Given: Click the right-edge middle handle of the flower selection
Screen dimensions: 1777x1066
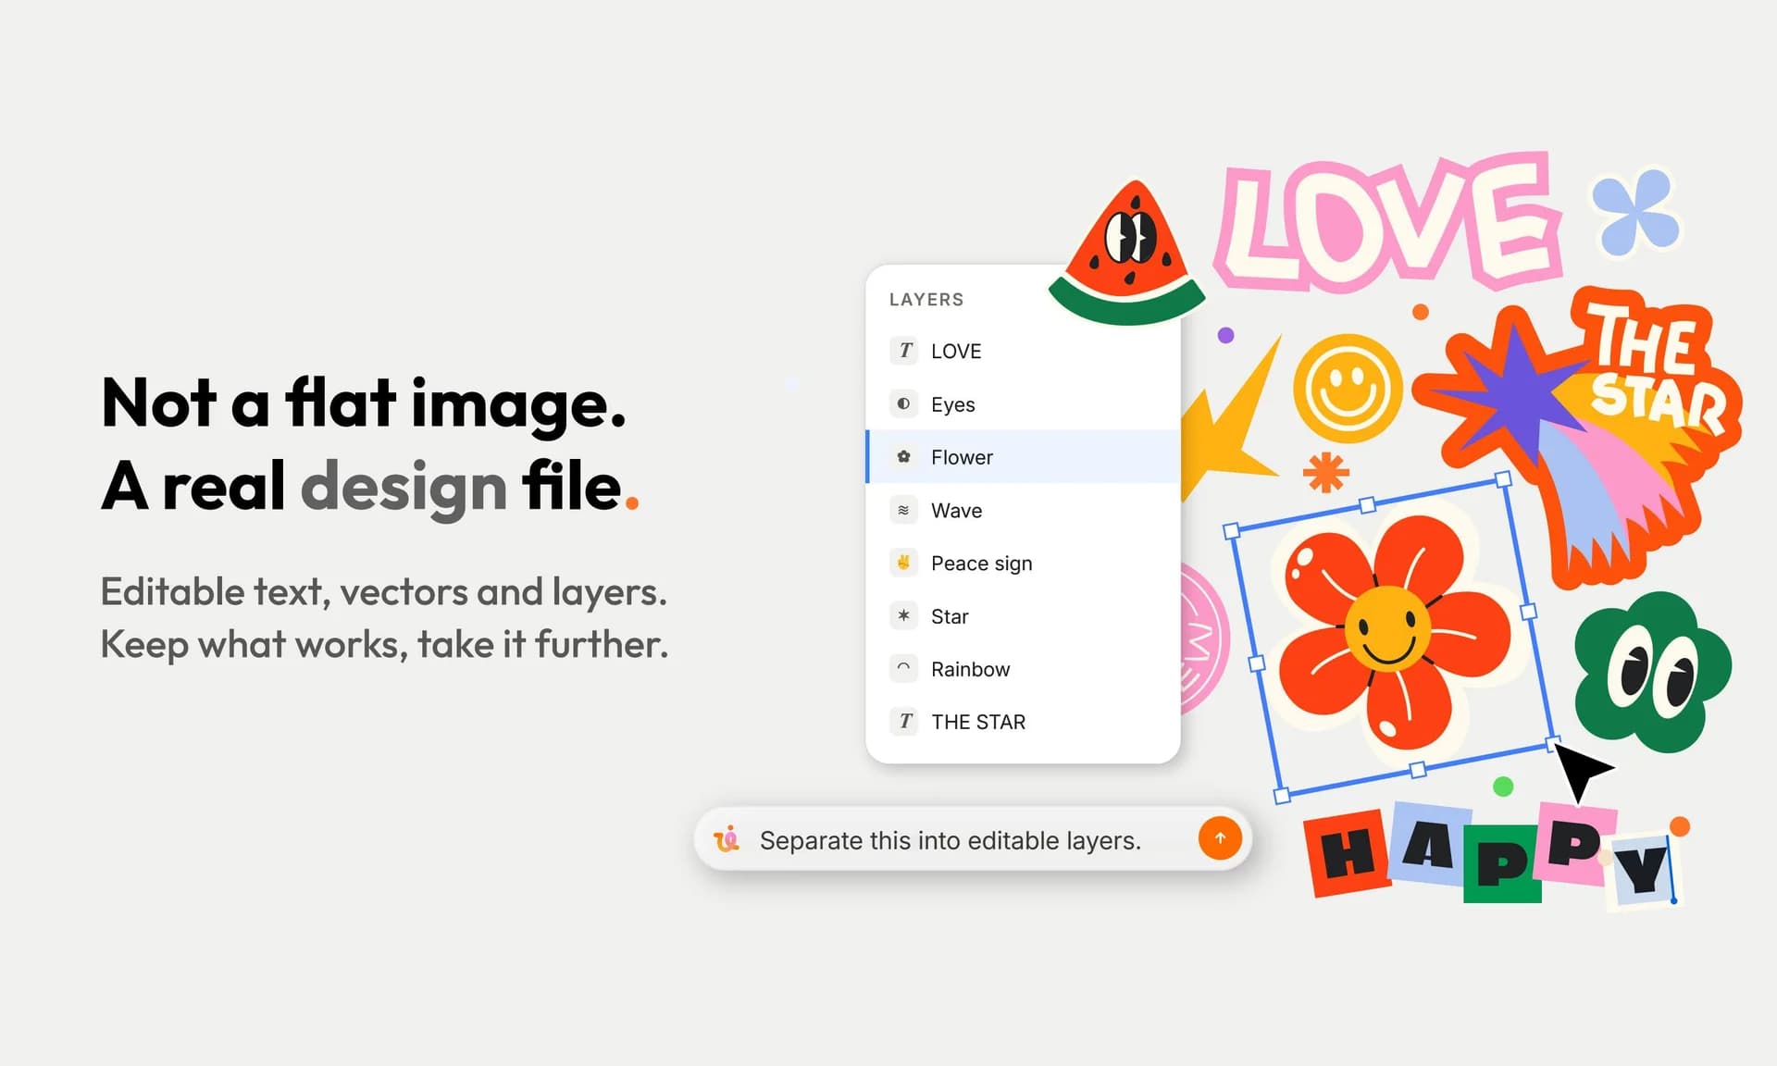Looking at the screenshot, I should 1528,612.
